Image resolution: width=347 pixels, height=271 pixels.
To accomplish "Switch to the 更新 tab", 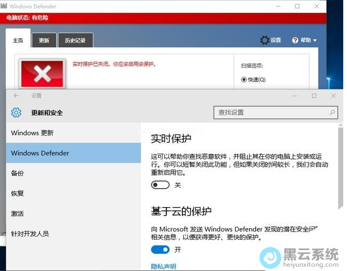I will point(44,40).
